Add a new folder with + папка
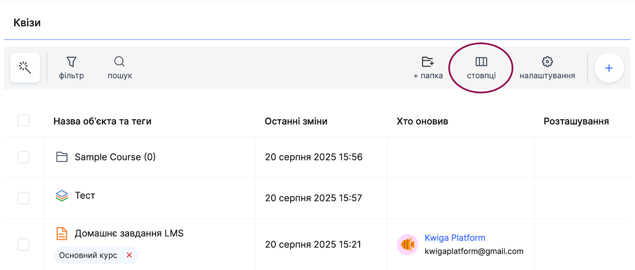This screenshot has height=270, width=635. 428,67
